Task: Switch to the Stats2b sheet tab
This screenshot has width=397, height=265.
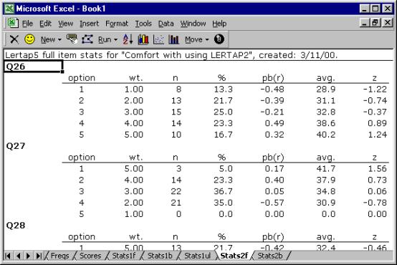Action: point(270,256)
